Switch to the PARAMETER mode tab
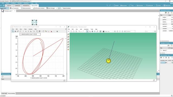173x97 pixels. tap(26, 6)
